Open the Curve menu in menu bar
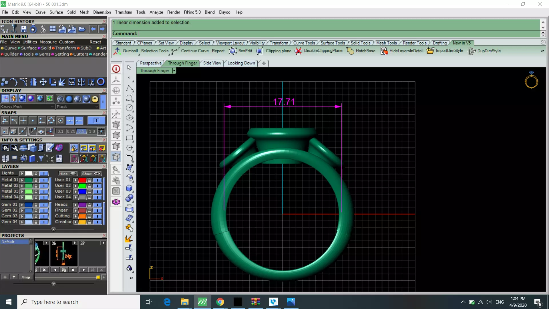The image size is (549, 309). [40, 12]
